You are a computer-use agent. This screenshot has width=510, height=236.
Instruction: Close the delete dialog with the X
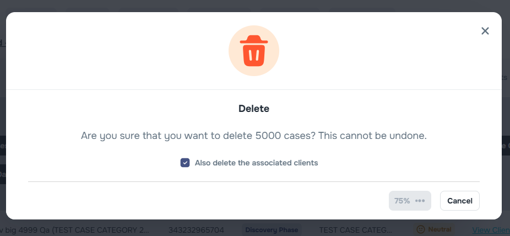pyautogui.click(x=485, y=31)
